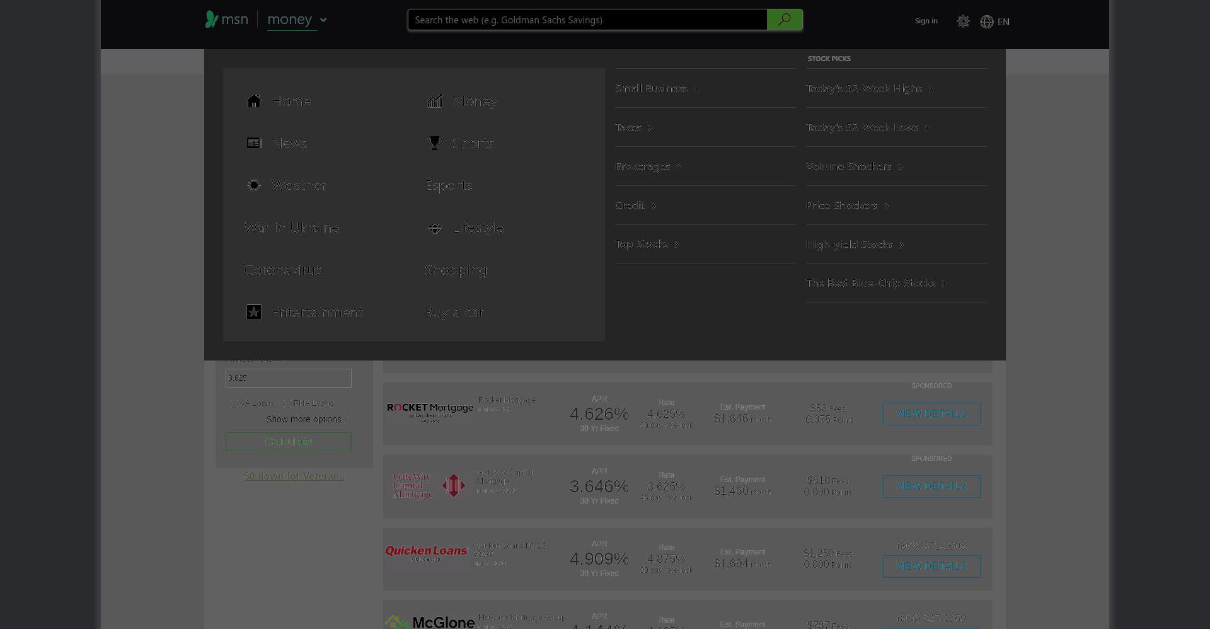Focus the Search the web field

click(587, 20)
